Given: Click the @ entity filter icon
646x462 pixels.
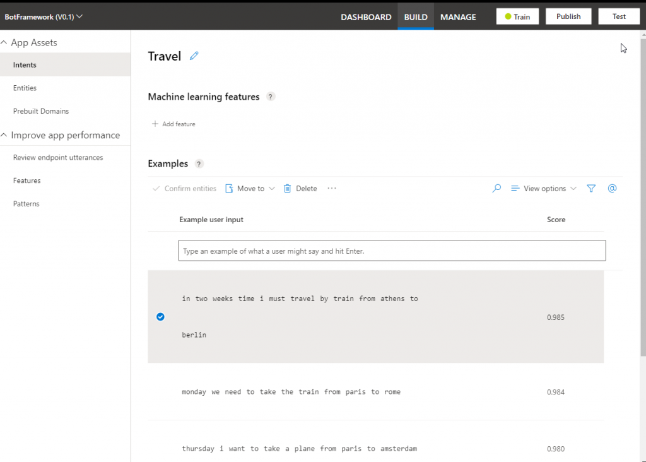Looking at the screenshot, I should pyautogui.click(x=612, y=188).
